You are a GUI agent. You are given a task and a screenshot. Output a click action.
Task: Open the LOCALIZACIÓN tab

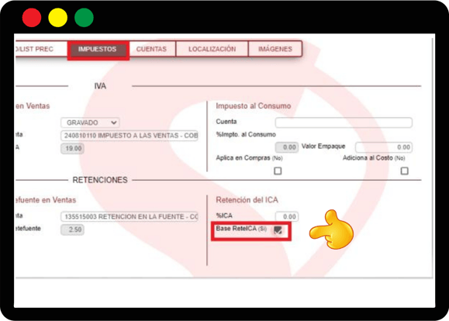point(212,49)
